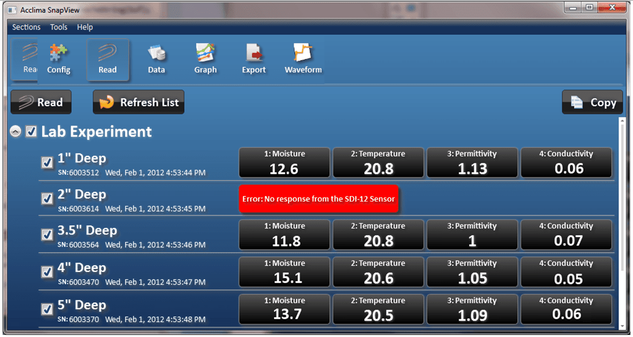
Task: Click the SDI-12 sensor error message
Action: (x=318, y=199)
